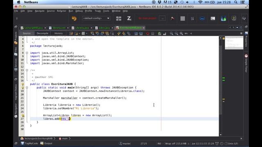This screenshot has height=147, width=262.
Task: Click the reset zoom magnifier icon
Action: [181, 33]
